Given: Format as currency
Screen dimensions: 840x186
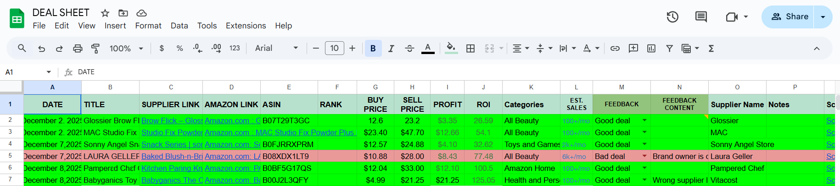Looking at the screenshot, I should 162,48.
